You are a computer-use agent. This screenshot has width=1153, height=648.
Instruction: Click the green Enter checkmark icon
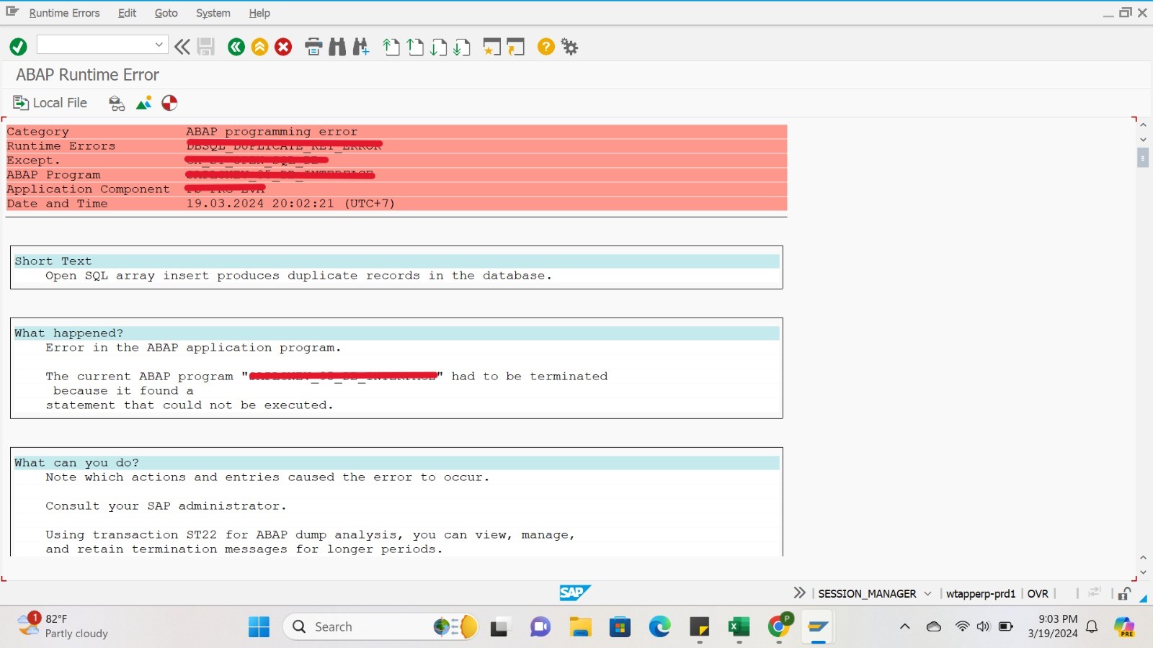click(18, 47)
